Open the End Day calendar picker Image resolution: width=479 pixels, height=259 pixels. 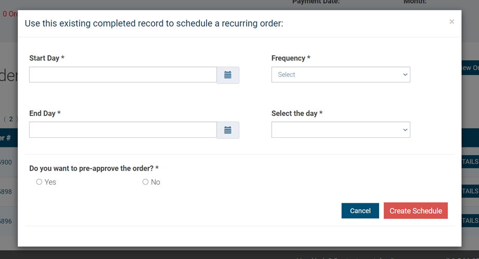click(228, 130)
